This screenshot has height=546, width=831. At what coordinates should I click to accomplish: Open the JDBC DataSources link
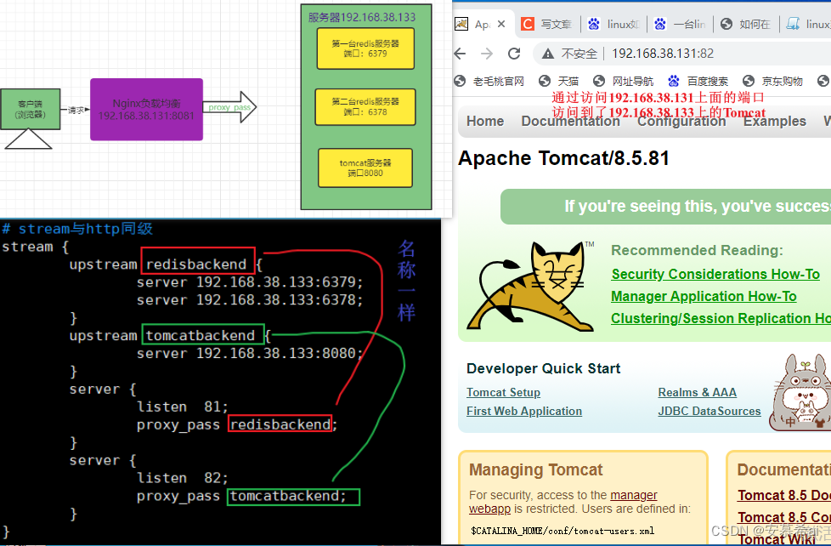tap(709, 412)
